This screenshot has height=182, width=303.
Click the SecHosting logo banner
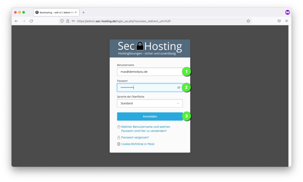pyautogui.click(x=150, y=49)
